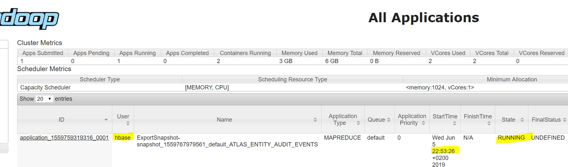Click the Memory Used header
The height and width of the screenshot is (167, 568).
pos(299,53)
